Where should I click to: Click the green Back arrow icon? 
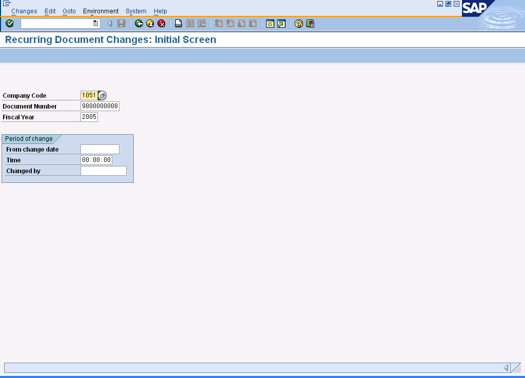(x=138, y=24)
